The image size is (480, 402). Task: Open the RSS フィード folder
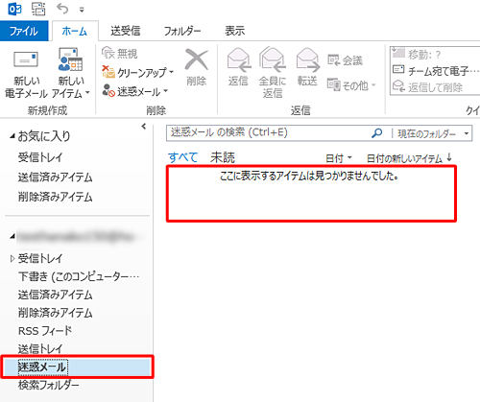[x=45, y=331]
